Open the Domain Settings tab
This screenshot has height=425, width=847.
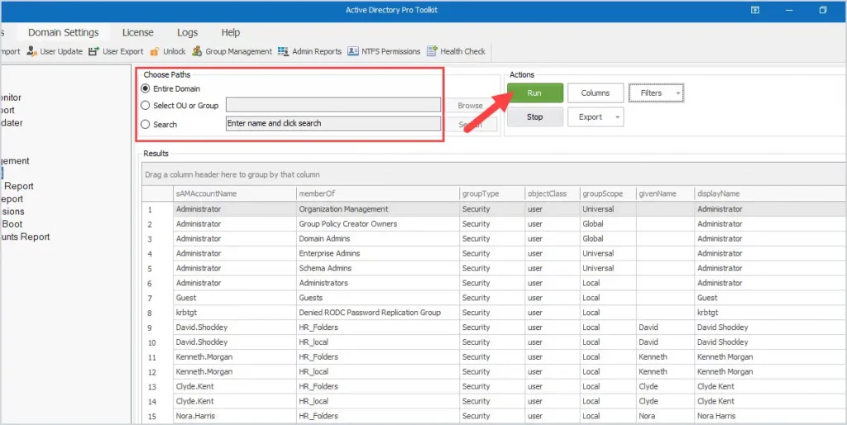(x=64, y=32)
